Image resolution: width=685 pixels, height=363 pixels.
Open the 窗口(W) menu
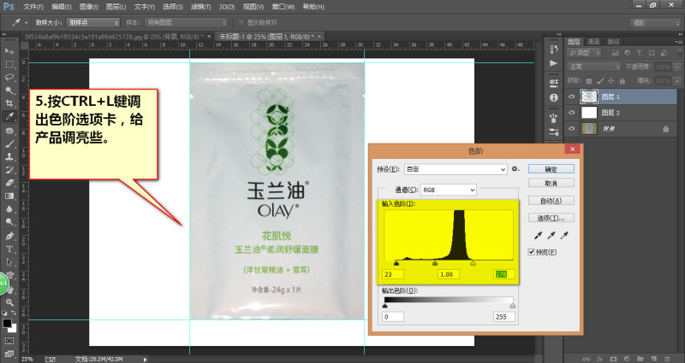tap(283, 7)
